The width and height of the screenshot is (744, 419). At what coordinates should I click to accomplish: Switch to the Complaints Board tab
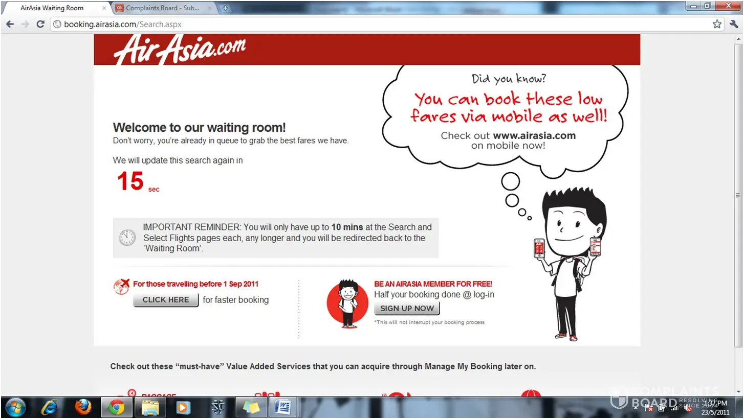pos(164,8)
